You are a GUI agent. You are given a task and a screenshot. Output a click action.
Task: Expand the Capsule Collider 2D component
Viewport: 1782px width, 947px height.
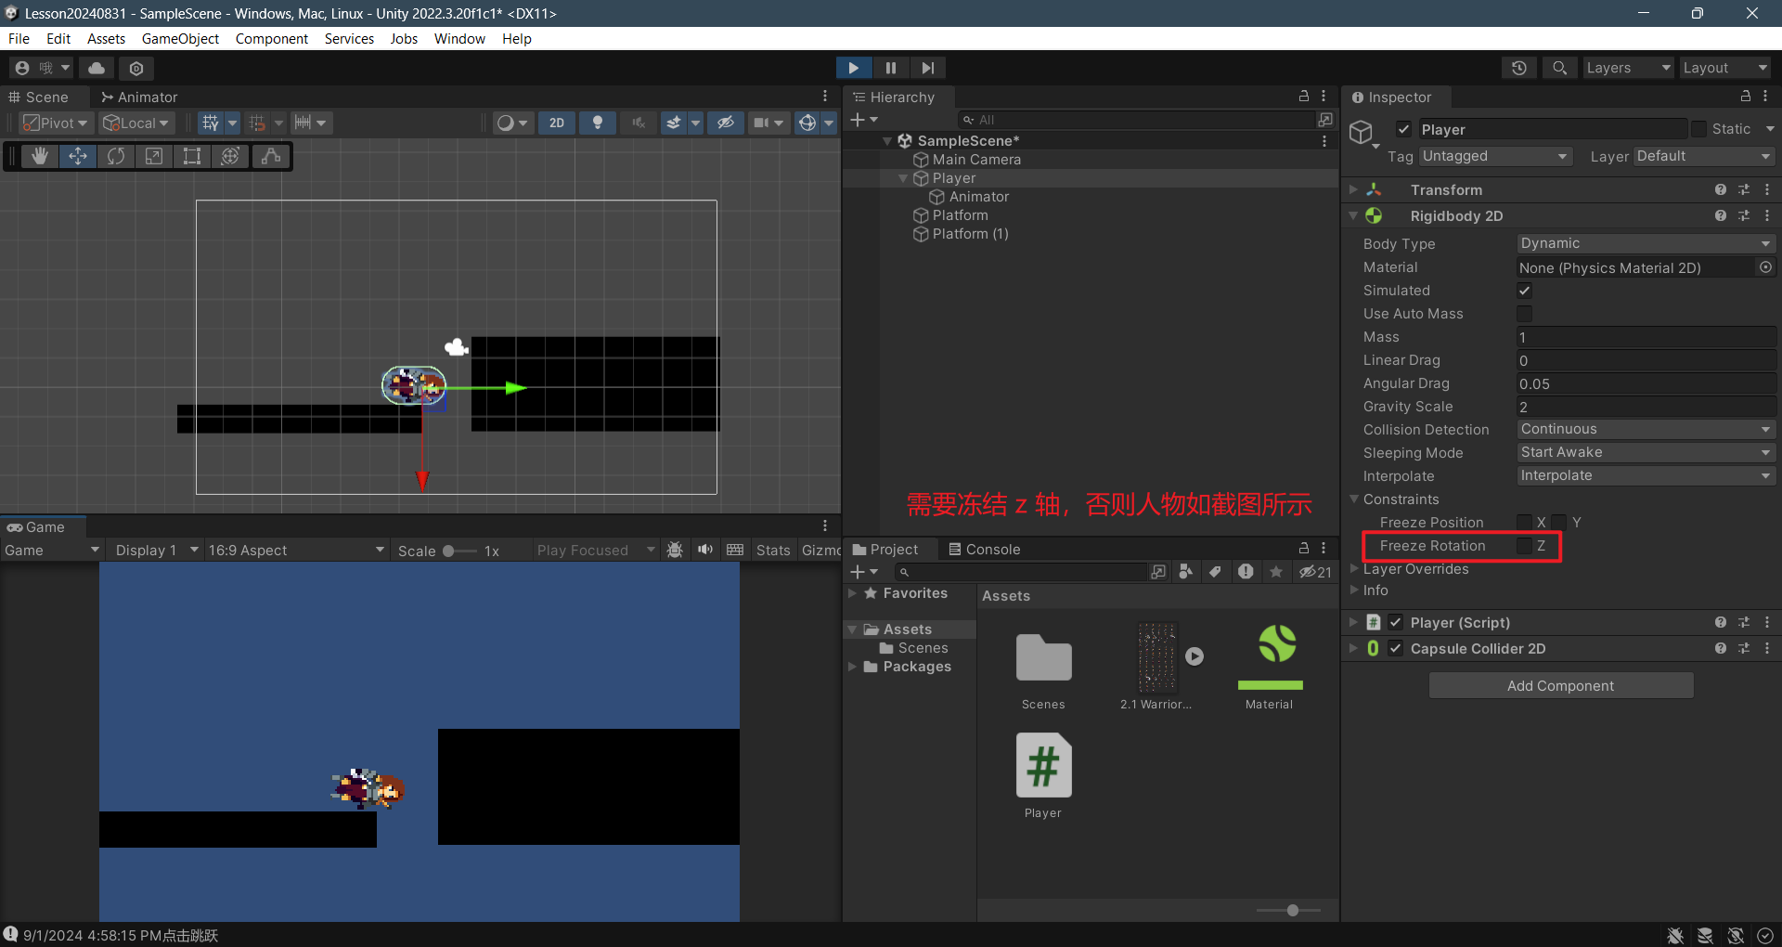coord(1353,648)
